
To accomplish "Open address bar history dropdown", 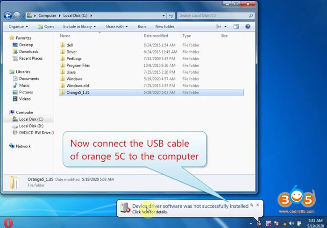I will point(163,15).
